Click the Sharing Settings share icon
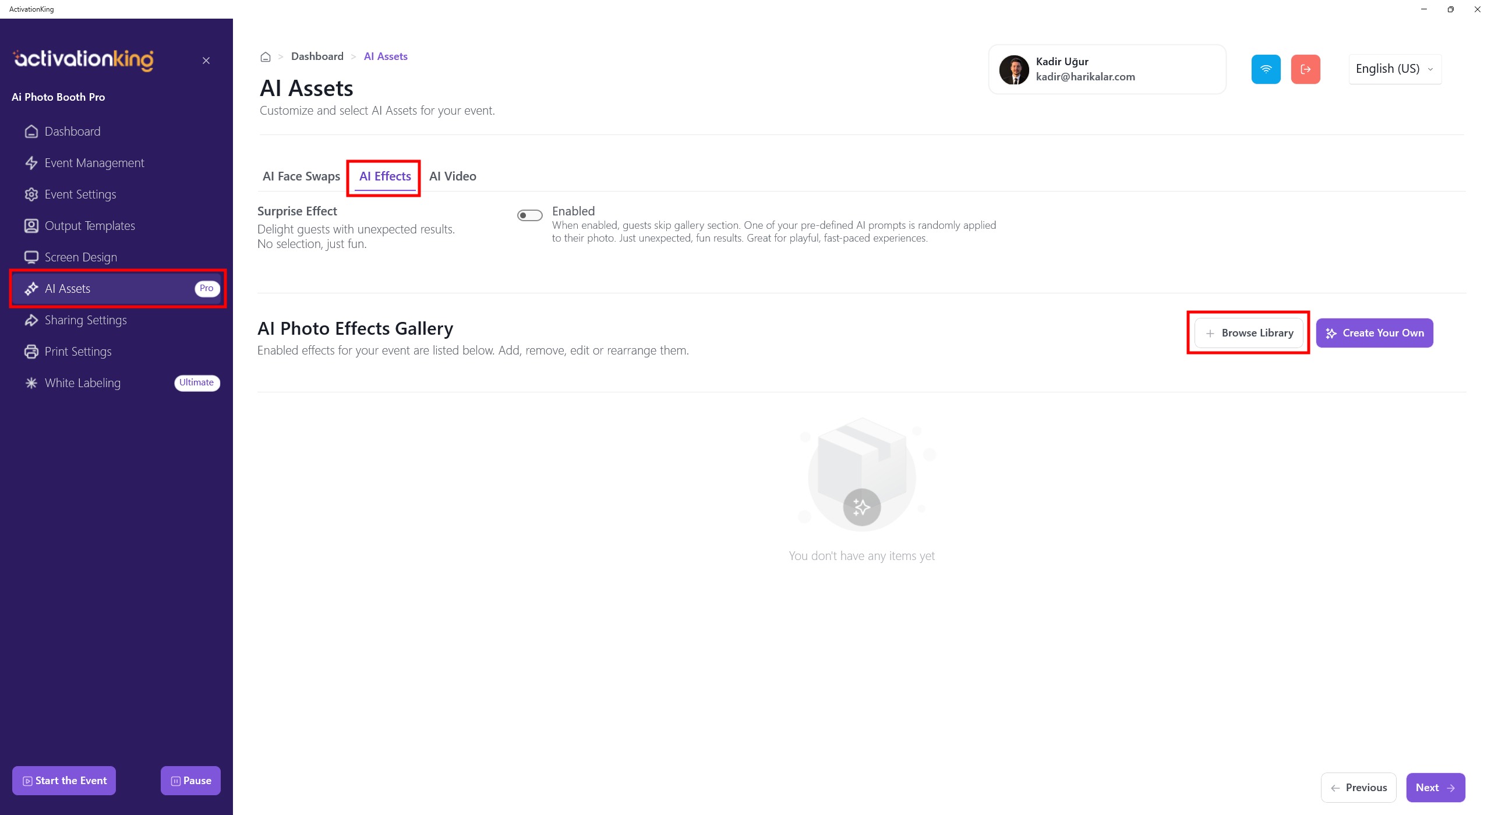Viewport: 1491px width, 815px height. 31,320
